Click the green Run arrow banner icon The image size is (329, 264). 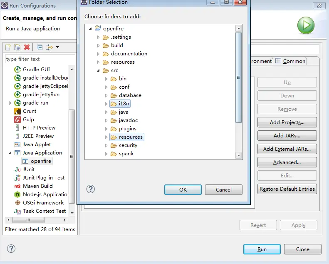[x=306, y=25]
